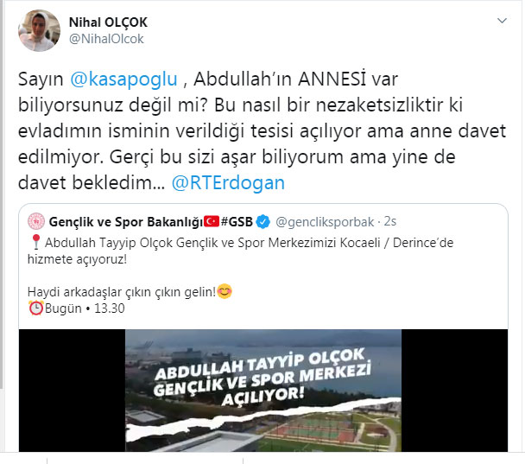Click the quoted text about Kocaeli / Derince'de

pos(240,251)
